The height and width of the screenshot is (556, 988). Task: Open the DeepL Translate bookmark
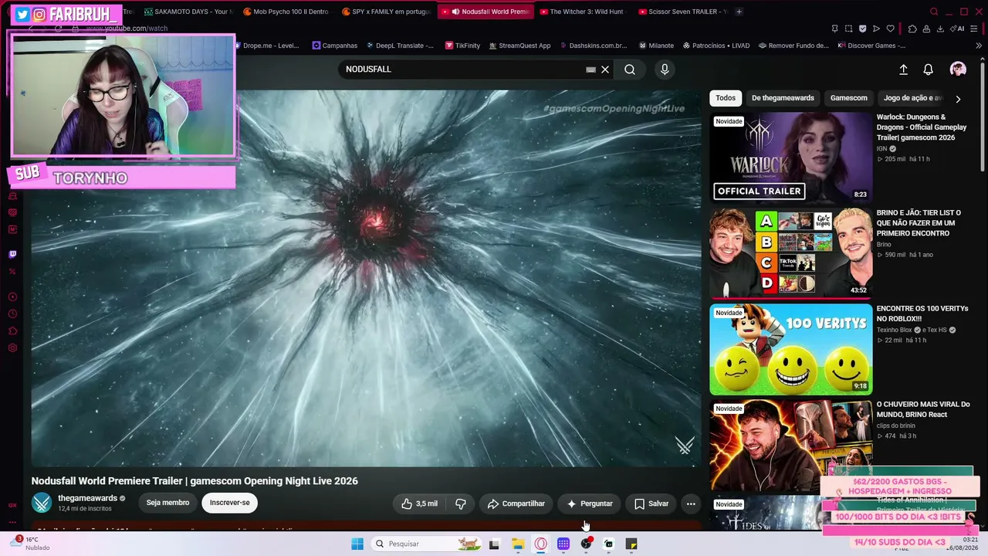[400, 46]
